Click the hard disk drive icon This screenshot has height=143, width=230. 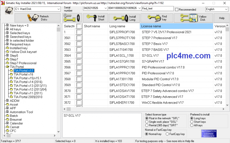point(9,10)
